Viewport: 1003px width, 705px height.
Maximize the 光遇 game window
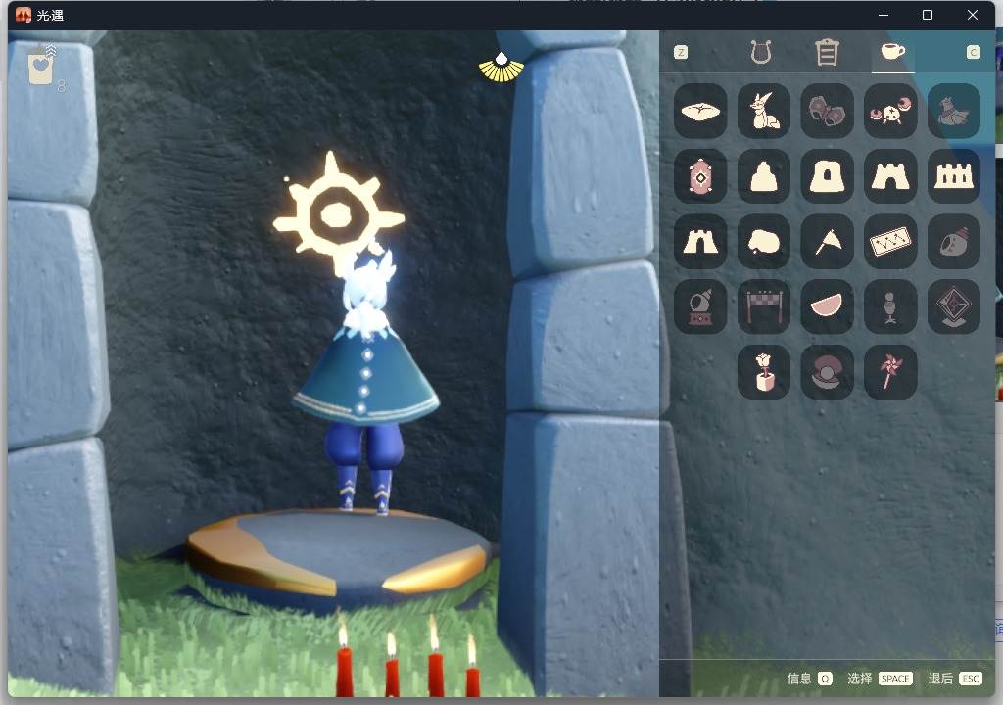pyautogui.click(x=928, y=15)
